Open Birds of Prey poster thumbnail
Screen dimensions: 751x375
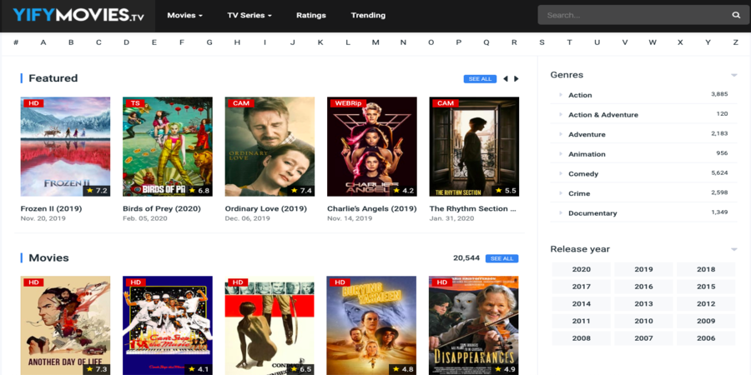pyautogui.click(x=168, y=147)
